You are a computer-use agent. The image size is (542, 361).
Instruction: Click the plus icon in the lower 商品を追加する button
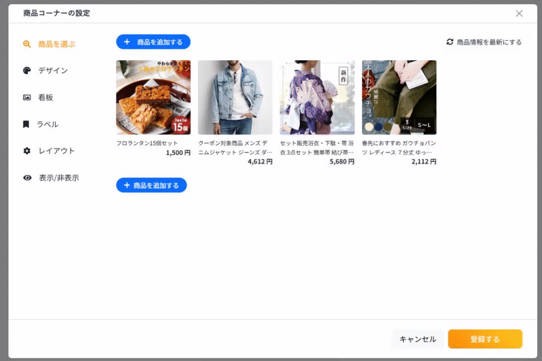127,185
